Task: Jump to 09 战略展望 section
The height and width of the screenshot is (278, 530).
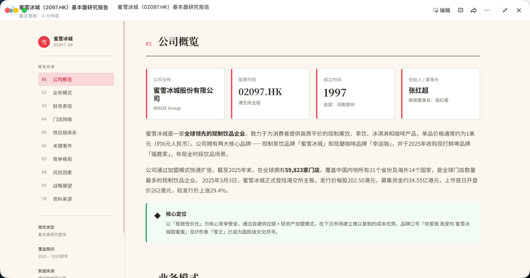Action: click(76, 186)
